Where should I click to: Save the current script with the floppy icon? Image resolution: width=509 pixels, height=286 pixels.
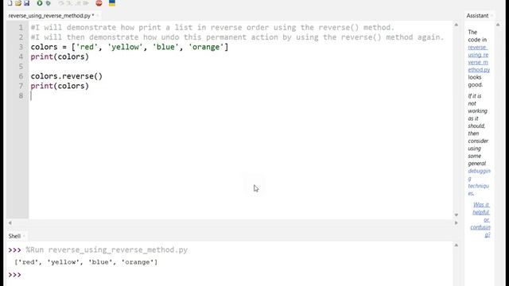click(26, 3)
